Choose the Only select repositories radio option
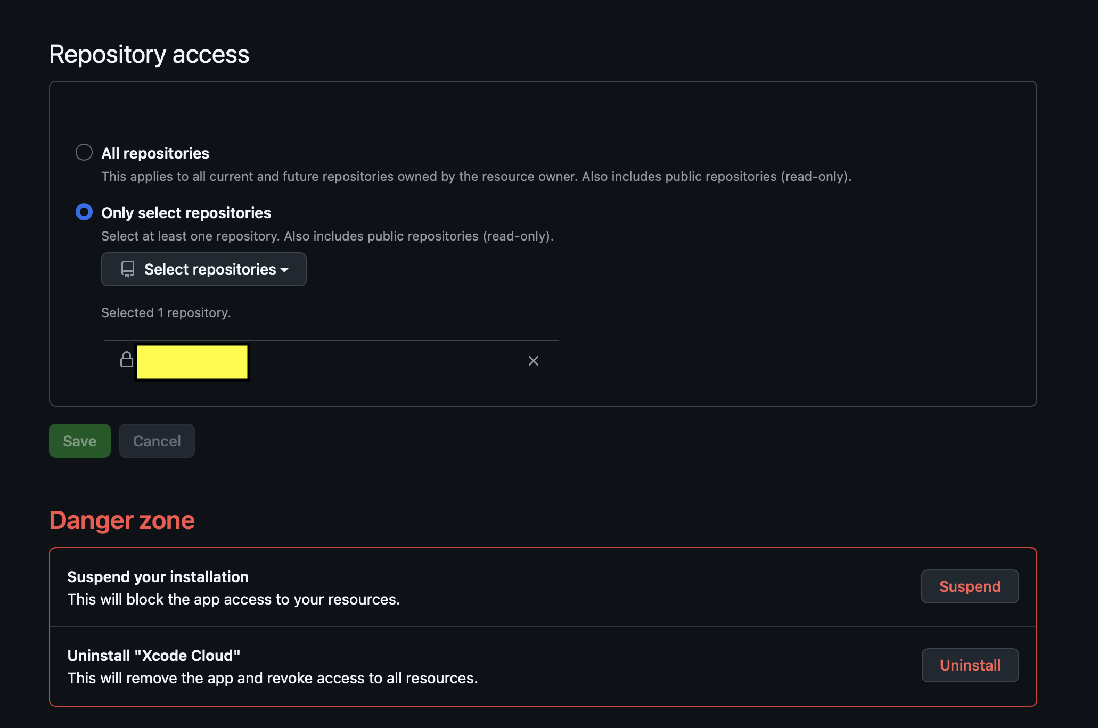 click(x=84, y=212)
